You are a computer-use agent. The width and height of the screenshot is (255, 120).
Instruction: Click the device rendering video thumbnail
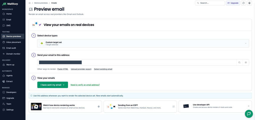pos(36,106)
